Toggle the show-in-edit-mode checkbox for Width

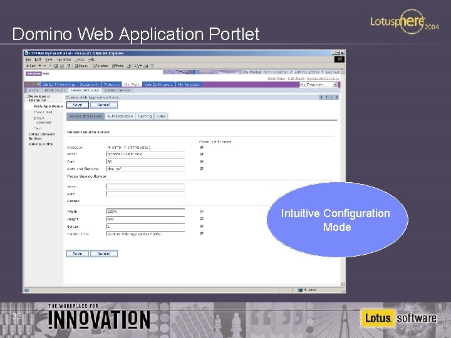pos(202,212)
